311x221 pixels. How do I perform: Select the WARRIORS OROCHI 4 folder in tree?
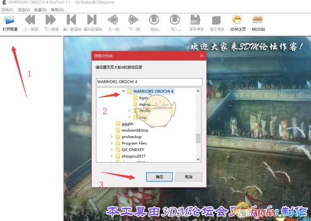pyautogui.click(x=150, y=91)
